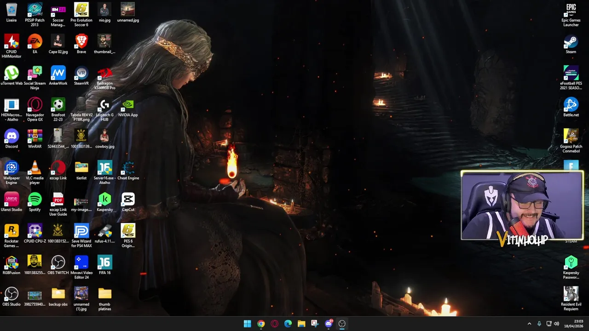Open the Lixeira recycle bin icon
Image resolution: width=589 pixels, height=331 pixels.
(12, 13)
